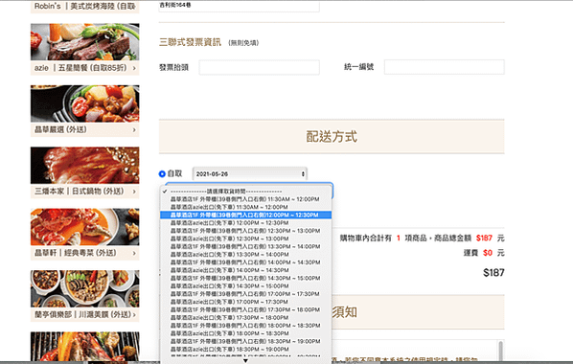Click the 晶華嚴選 stew pot thumbnail
Viewport: 573px width, 364px height.
pos(84,103)
